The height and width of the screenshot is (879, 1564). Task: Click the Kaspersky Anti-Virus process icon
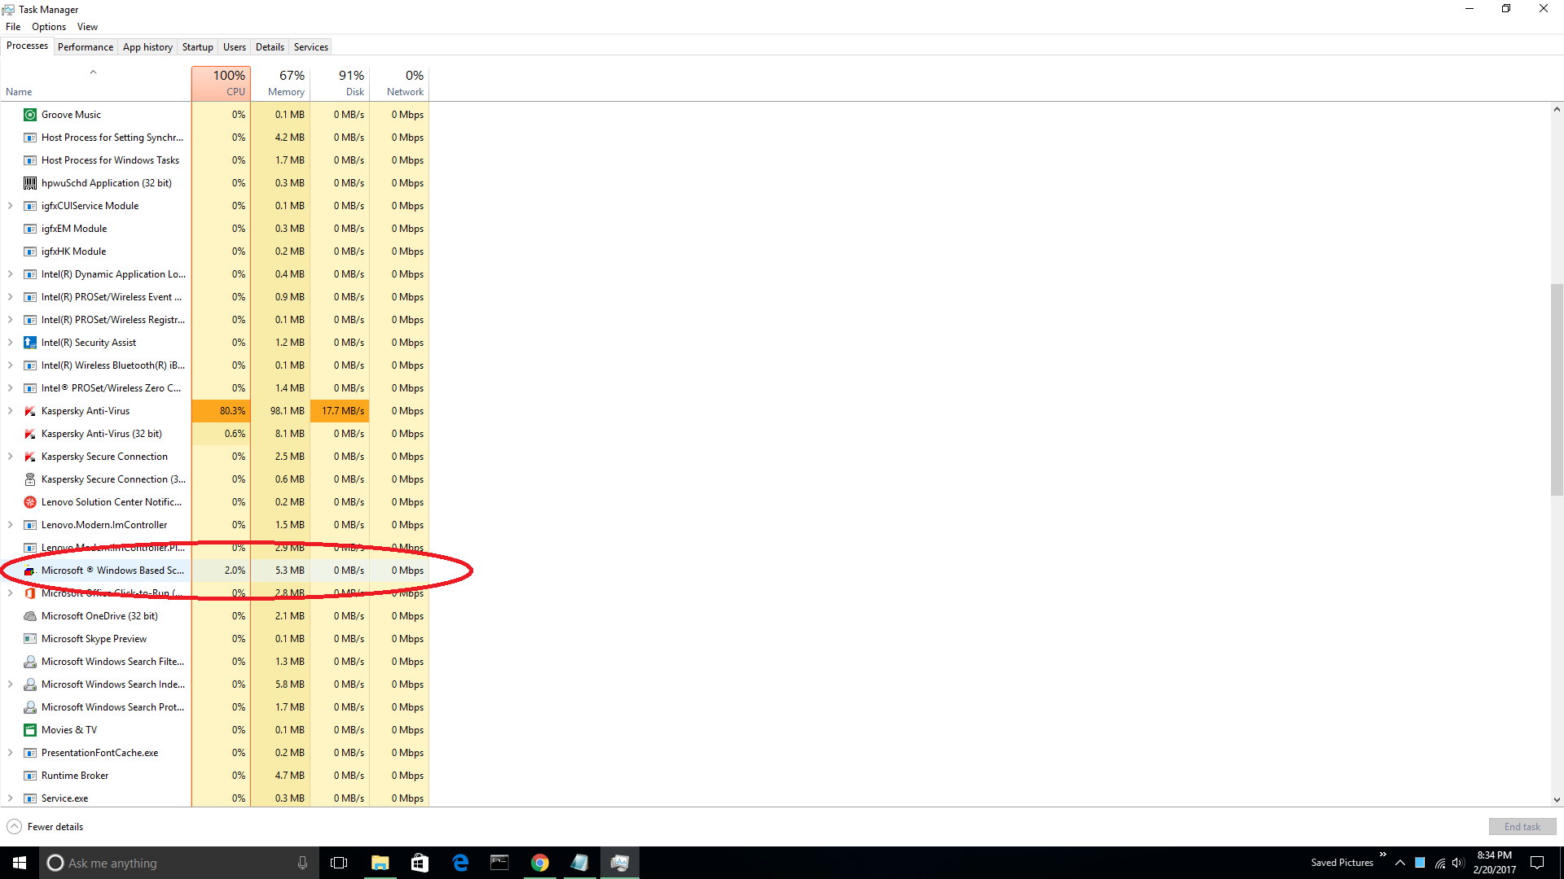[x=30, y=411]
